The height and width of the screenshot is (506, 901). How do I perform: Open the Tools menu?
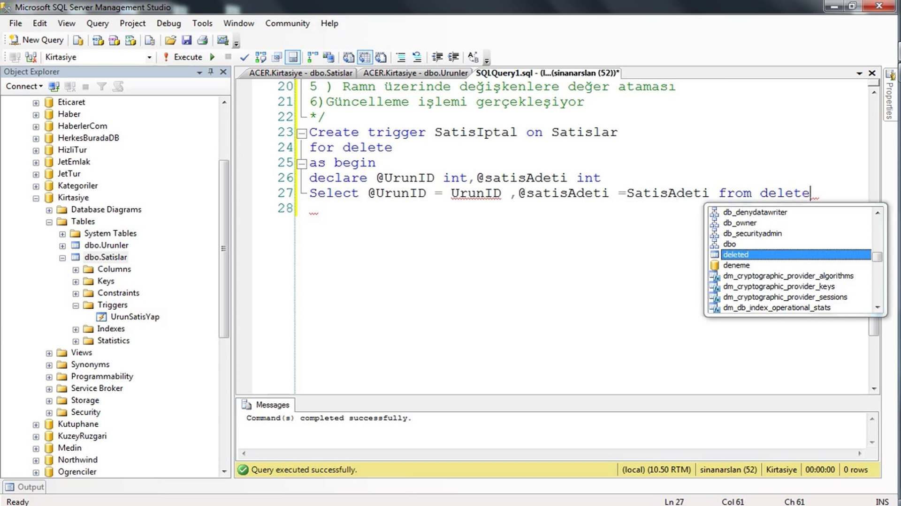202,23
